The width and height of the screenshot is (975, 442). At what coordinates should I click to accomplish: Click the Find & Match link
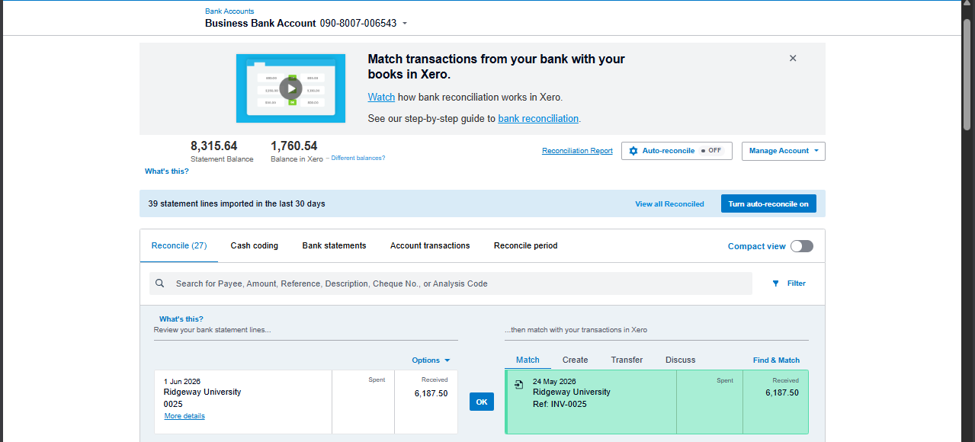pos(776,360)
